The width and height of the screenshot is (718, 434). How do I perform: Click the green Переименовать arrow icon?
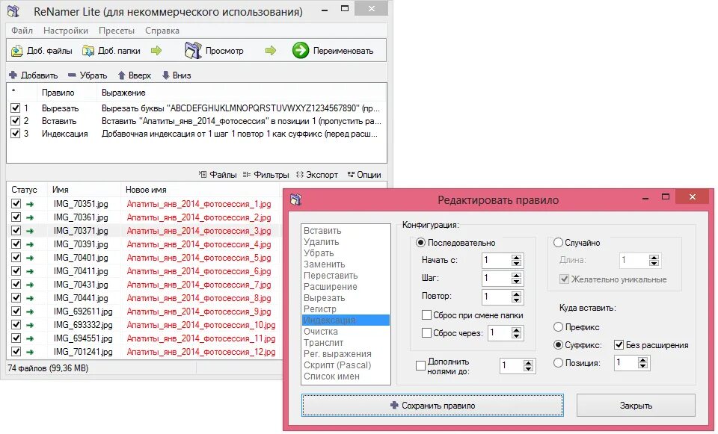(x=301, y=50)
